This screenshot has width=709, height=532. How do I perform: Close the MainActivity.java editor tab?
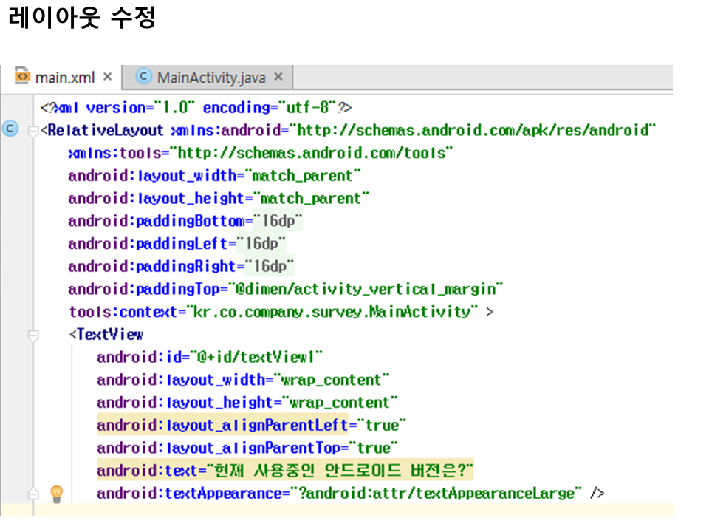point(278,77)
